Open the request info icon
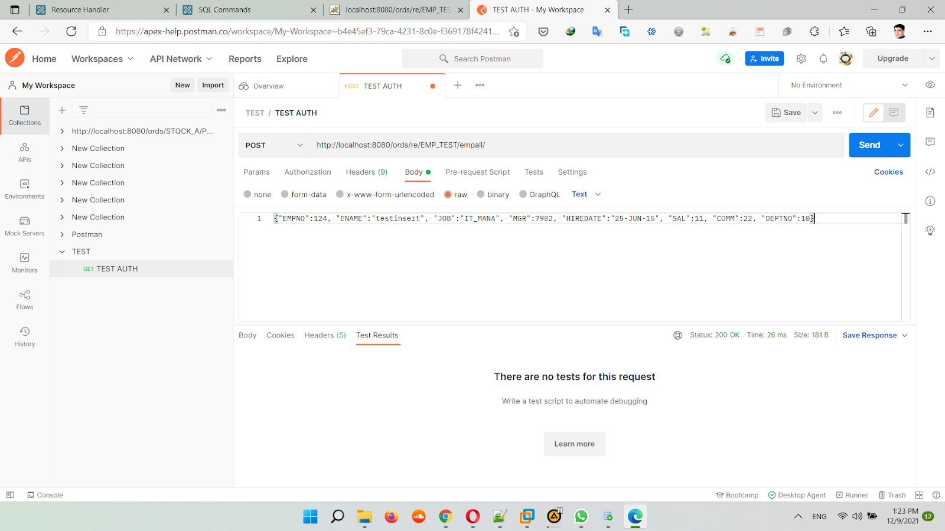Image resolution: width=945 pixels, height=531 pixels. pyautogui.click(x=930, y=201)
